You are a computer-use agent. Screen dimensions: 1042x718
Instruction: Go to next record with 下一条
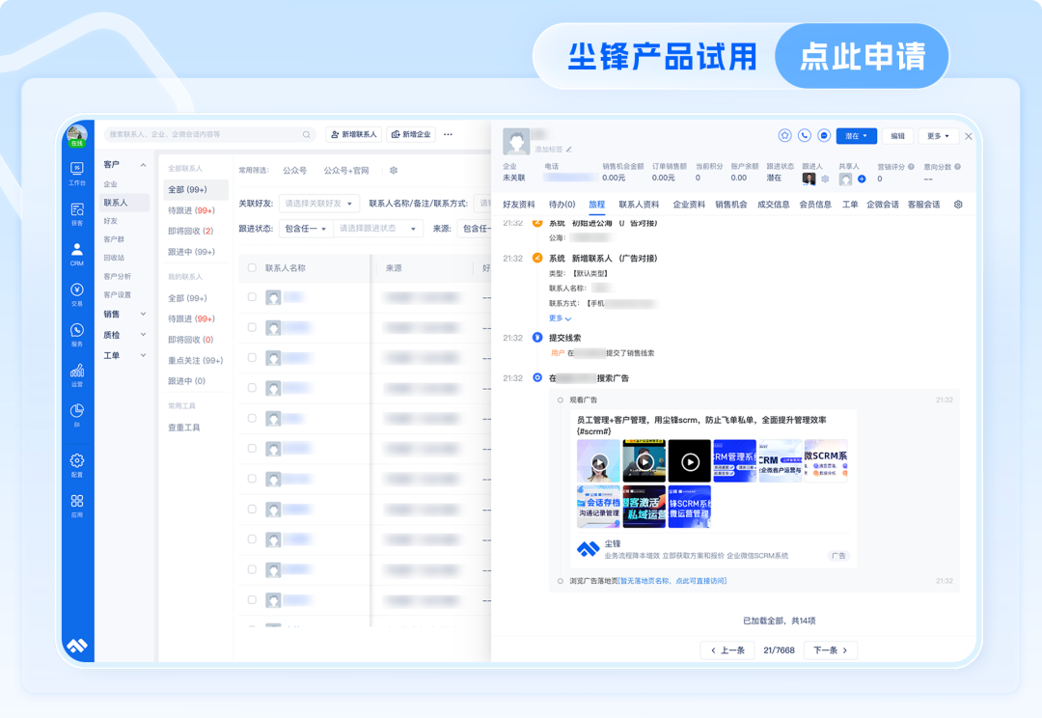[x=831, y=650]
